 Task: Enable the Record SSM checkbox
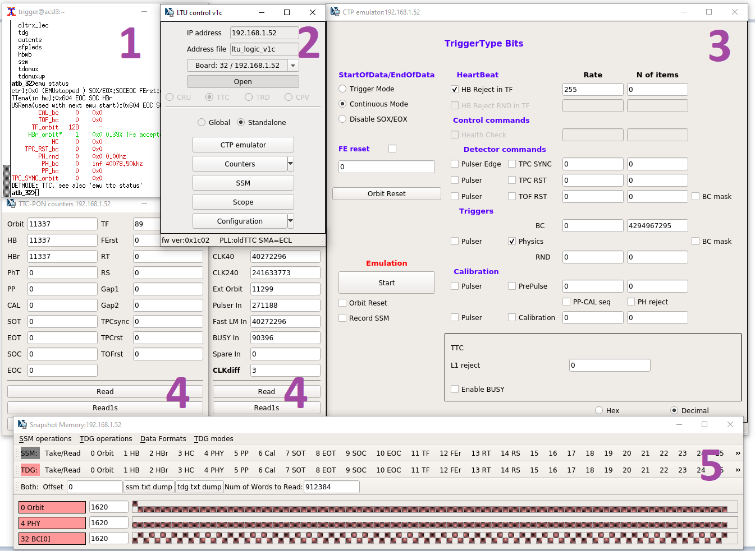coord(342,318)
